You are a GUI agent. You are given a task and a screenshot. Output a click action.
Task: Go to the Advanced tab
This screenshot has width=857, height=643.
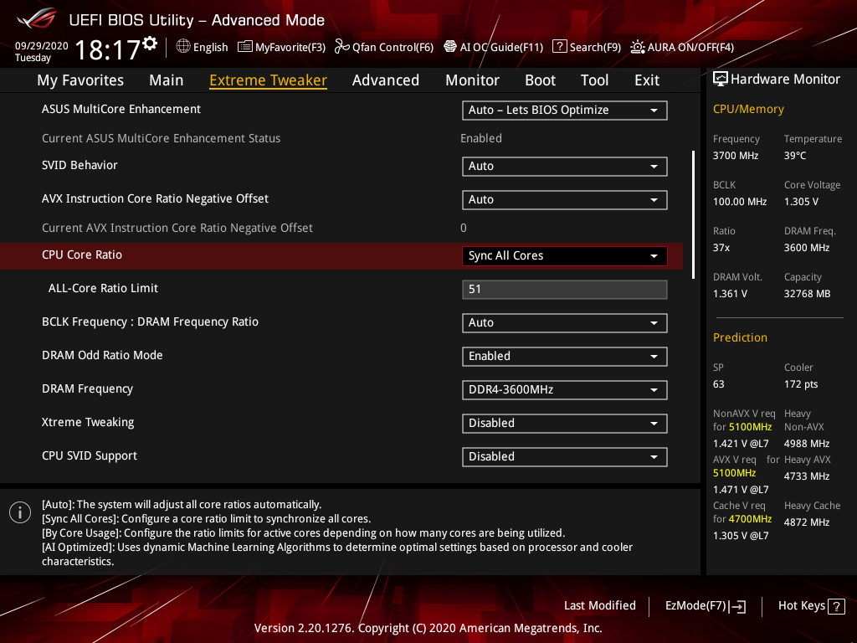[385, 80]
